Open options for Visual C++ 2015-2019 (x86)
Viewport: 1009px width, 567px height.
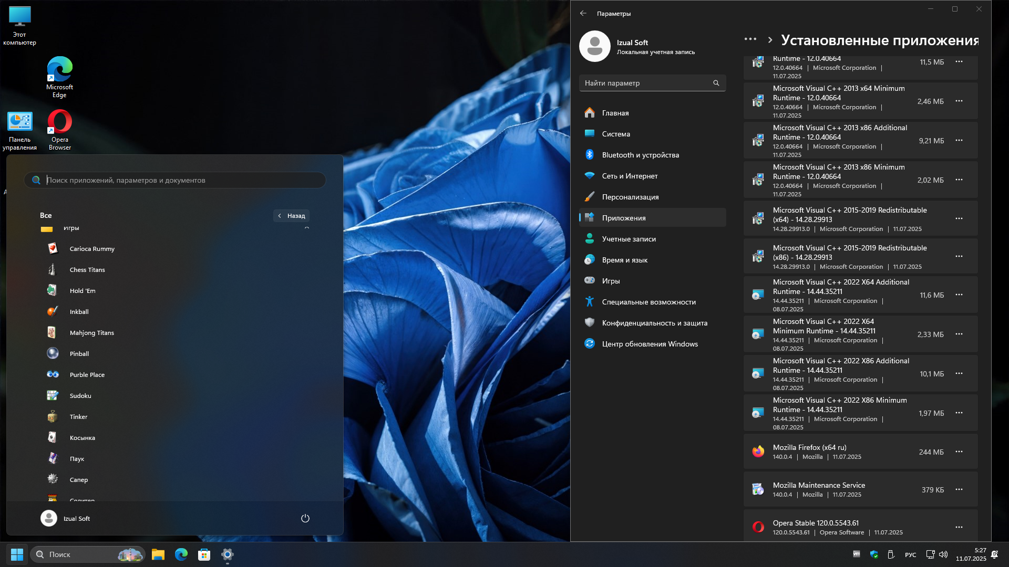[959, 256]
